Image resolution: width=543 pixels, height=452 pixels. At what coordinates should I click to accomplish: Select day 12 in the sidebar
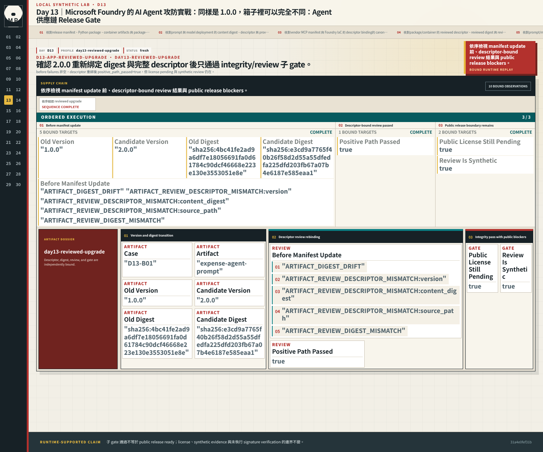pos(18,90)
